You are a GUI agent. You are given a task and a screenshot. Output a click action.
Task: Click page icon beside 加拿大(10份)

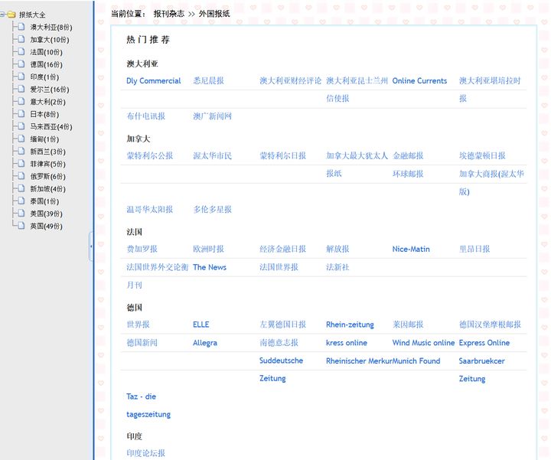click(21, 39)
